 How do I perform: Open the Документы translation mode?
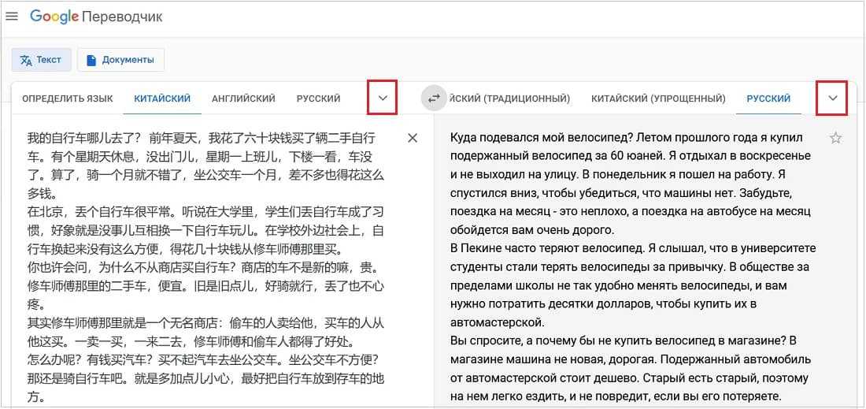(120, 60)
